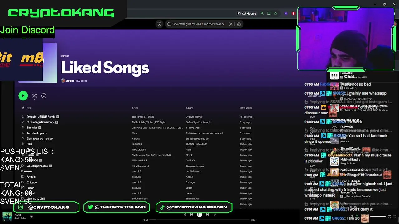Go to previous track in player bar
Image resolution: width=399 pixels, height=224 pixels.
pyautogui.click(x=191, y=214)
